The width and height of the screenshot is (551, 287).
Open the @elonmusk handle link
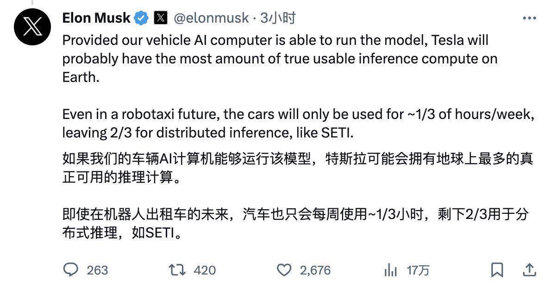coord(211,18)
